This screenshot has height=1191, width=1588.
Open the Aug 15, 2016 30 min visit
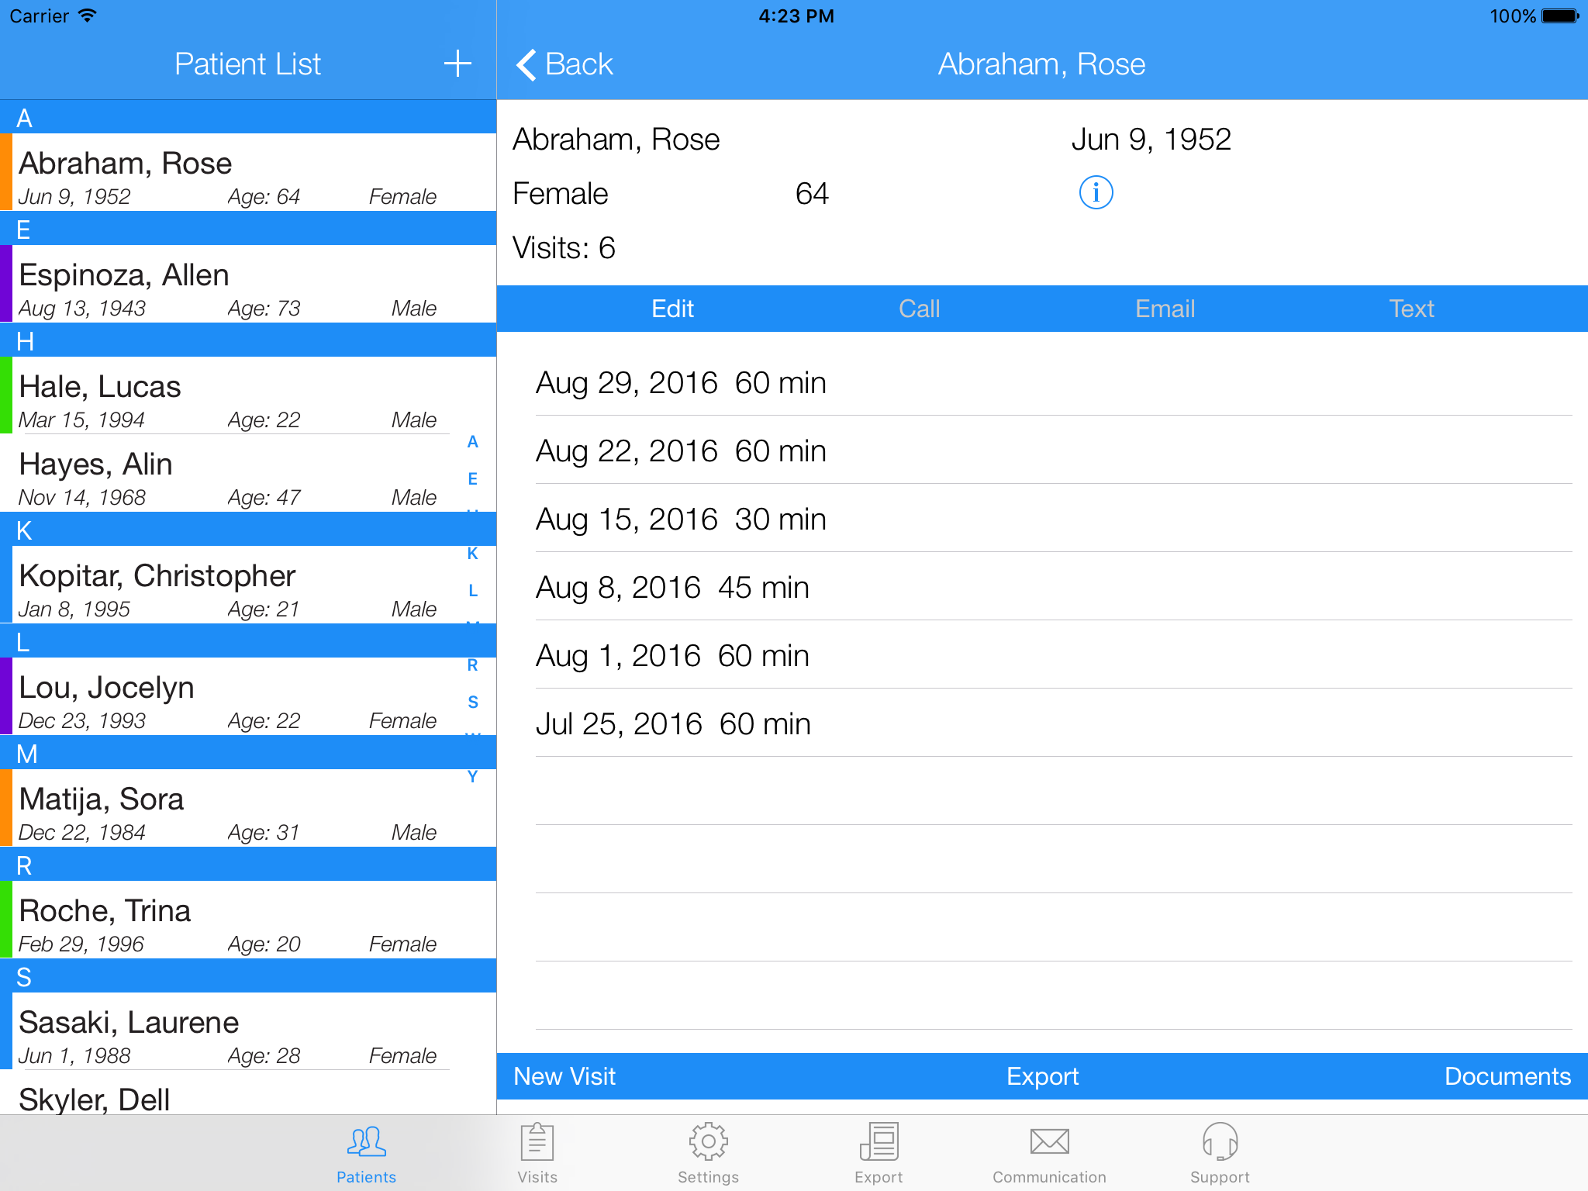click(x=681, y=520)
